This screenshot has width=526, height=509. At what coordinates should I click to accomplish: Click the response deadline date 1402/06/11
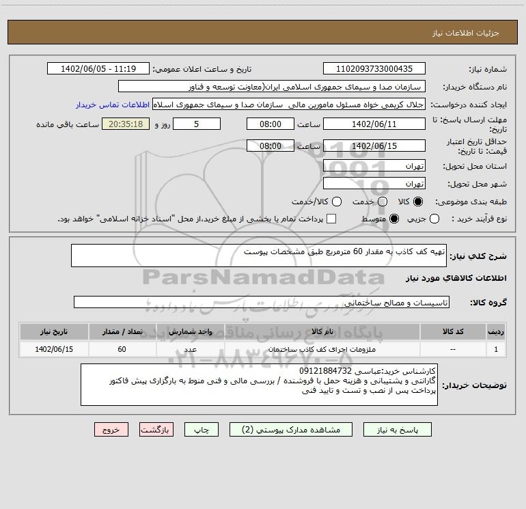pyautogui.click(x=374, y=124)
